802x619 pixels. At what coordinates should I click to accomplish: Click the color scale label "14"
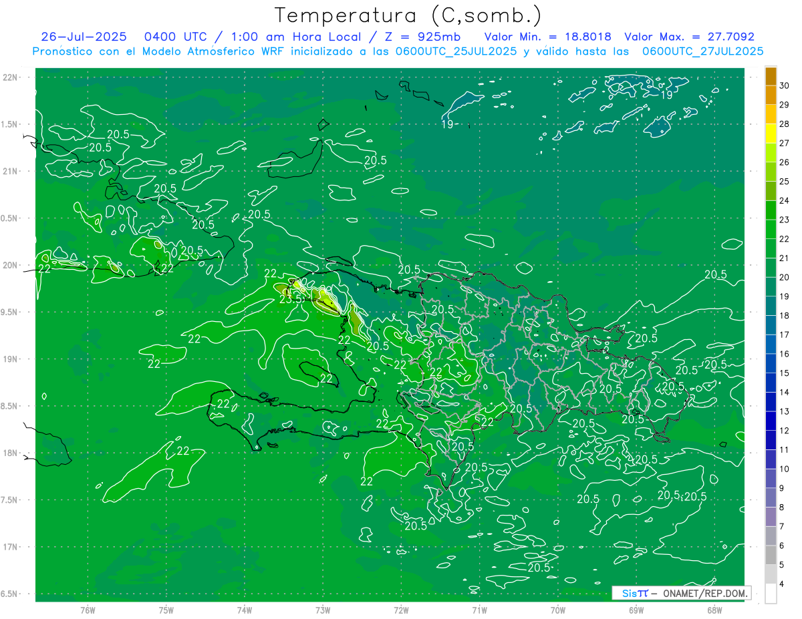(x=785, y=393)
